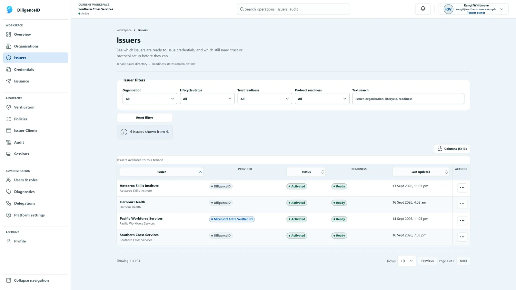Click the Columns sliders icon
516x290 pixels.
point(440,149)
